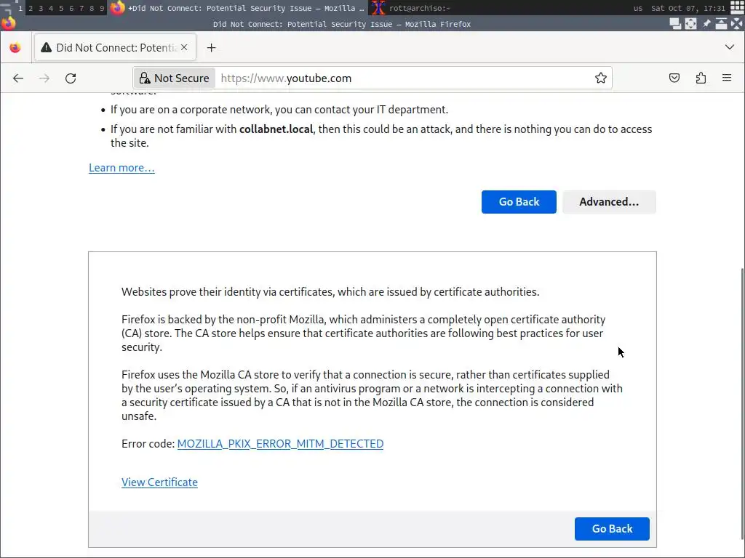
Task: Select the Firefox entry in the taskbar
Action: [x=238, y=8]
